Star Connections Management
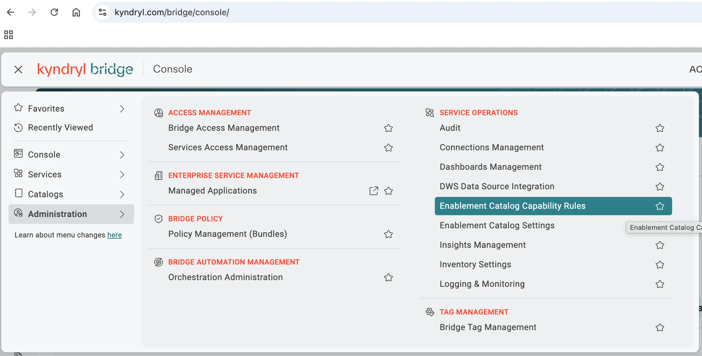This screenshot has width=702, height=356. [660, 148]
